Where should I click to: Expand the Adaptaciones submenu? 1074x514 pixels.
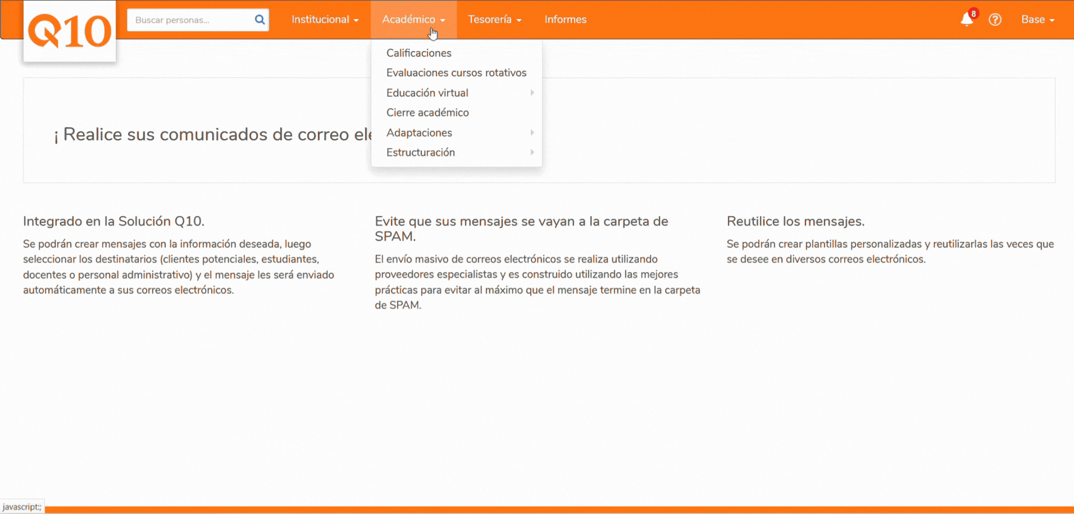coord(457,132)
